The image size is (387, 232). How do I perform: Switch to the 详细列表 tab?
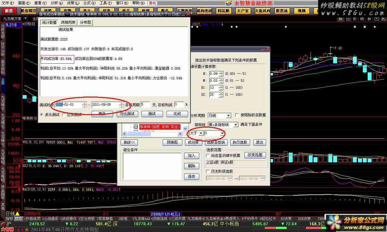click(68, 22)
